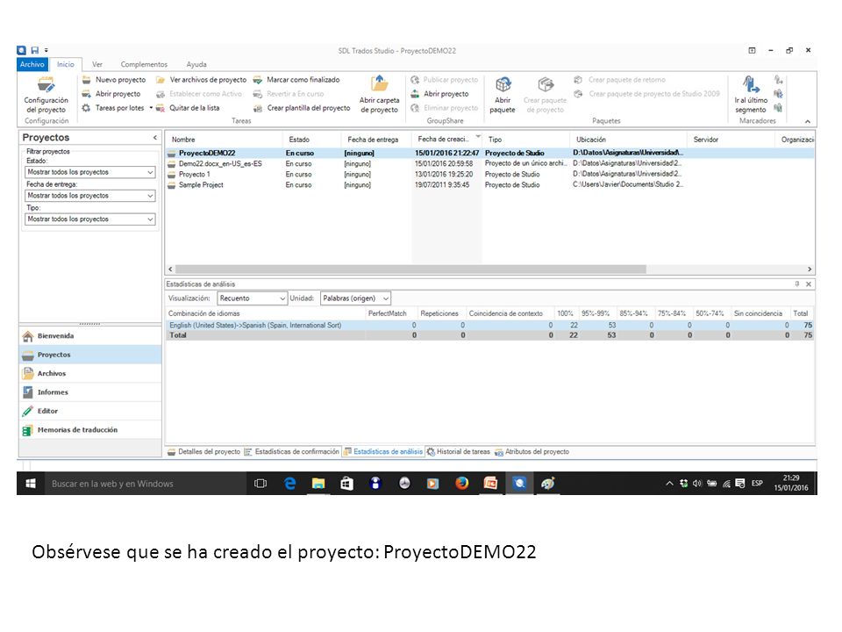Open the Unidad Palabras (origen) dropdown

click(x=355, y=298)
